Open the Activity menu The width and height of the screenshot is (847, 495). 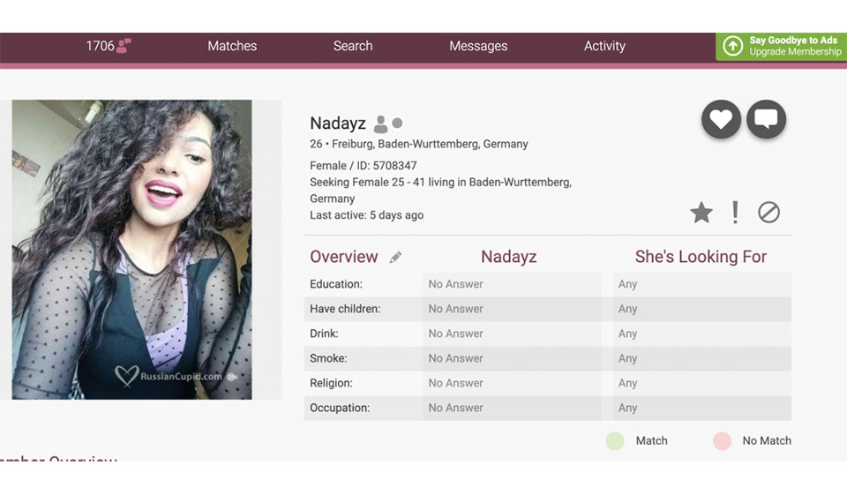click(x=604, y=46)
